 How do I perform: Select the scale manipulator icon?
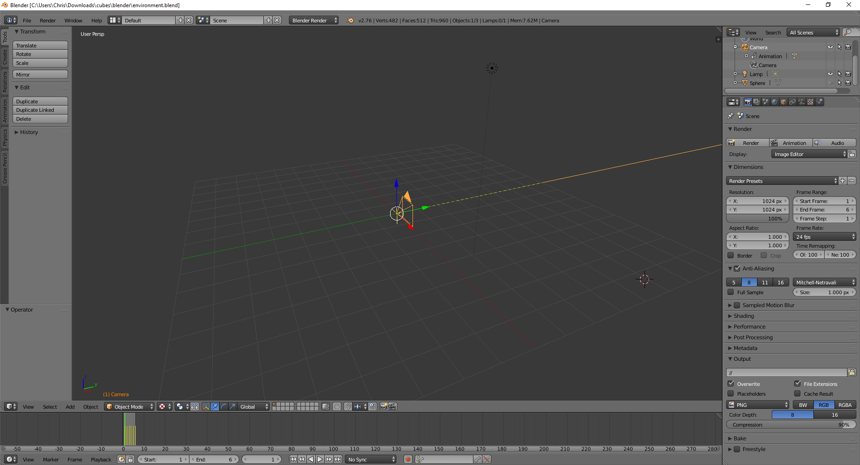point(232,406)
